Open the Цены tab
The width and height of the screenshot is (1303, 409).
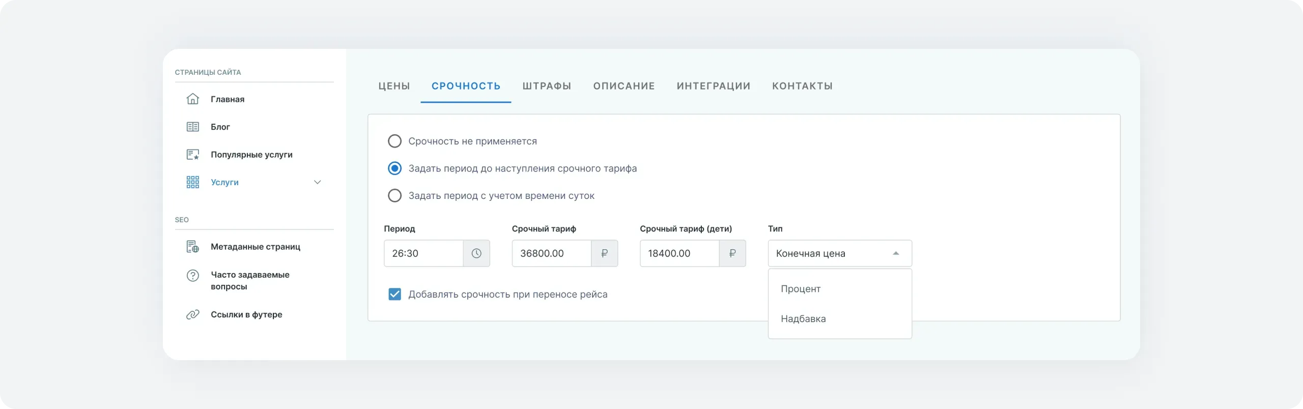[x=394, y=86]
